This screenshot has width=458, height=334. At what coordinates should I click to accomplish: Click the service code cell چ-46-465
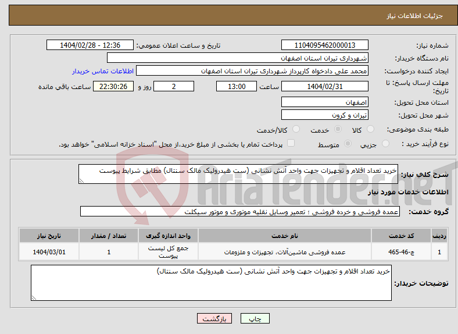point(402,252)
